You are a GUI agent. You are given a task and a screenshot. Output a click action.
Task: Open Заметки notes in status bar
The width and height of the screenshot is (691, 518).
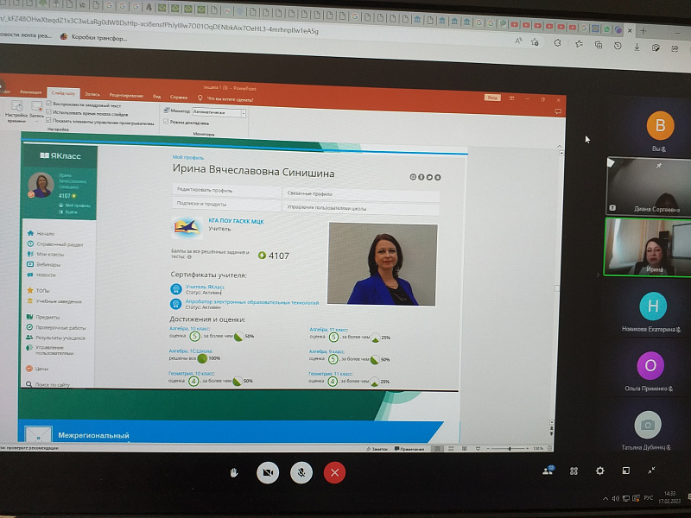click(377, 449)
